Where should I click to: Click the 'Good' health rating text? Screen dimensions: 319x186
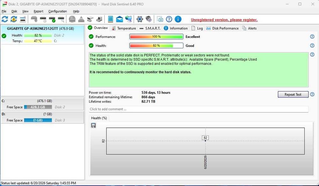coord(190,45)
